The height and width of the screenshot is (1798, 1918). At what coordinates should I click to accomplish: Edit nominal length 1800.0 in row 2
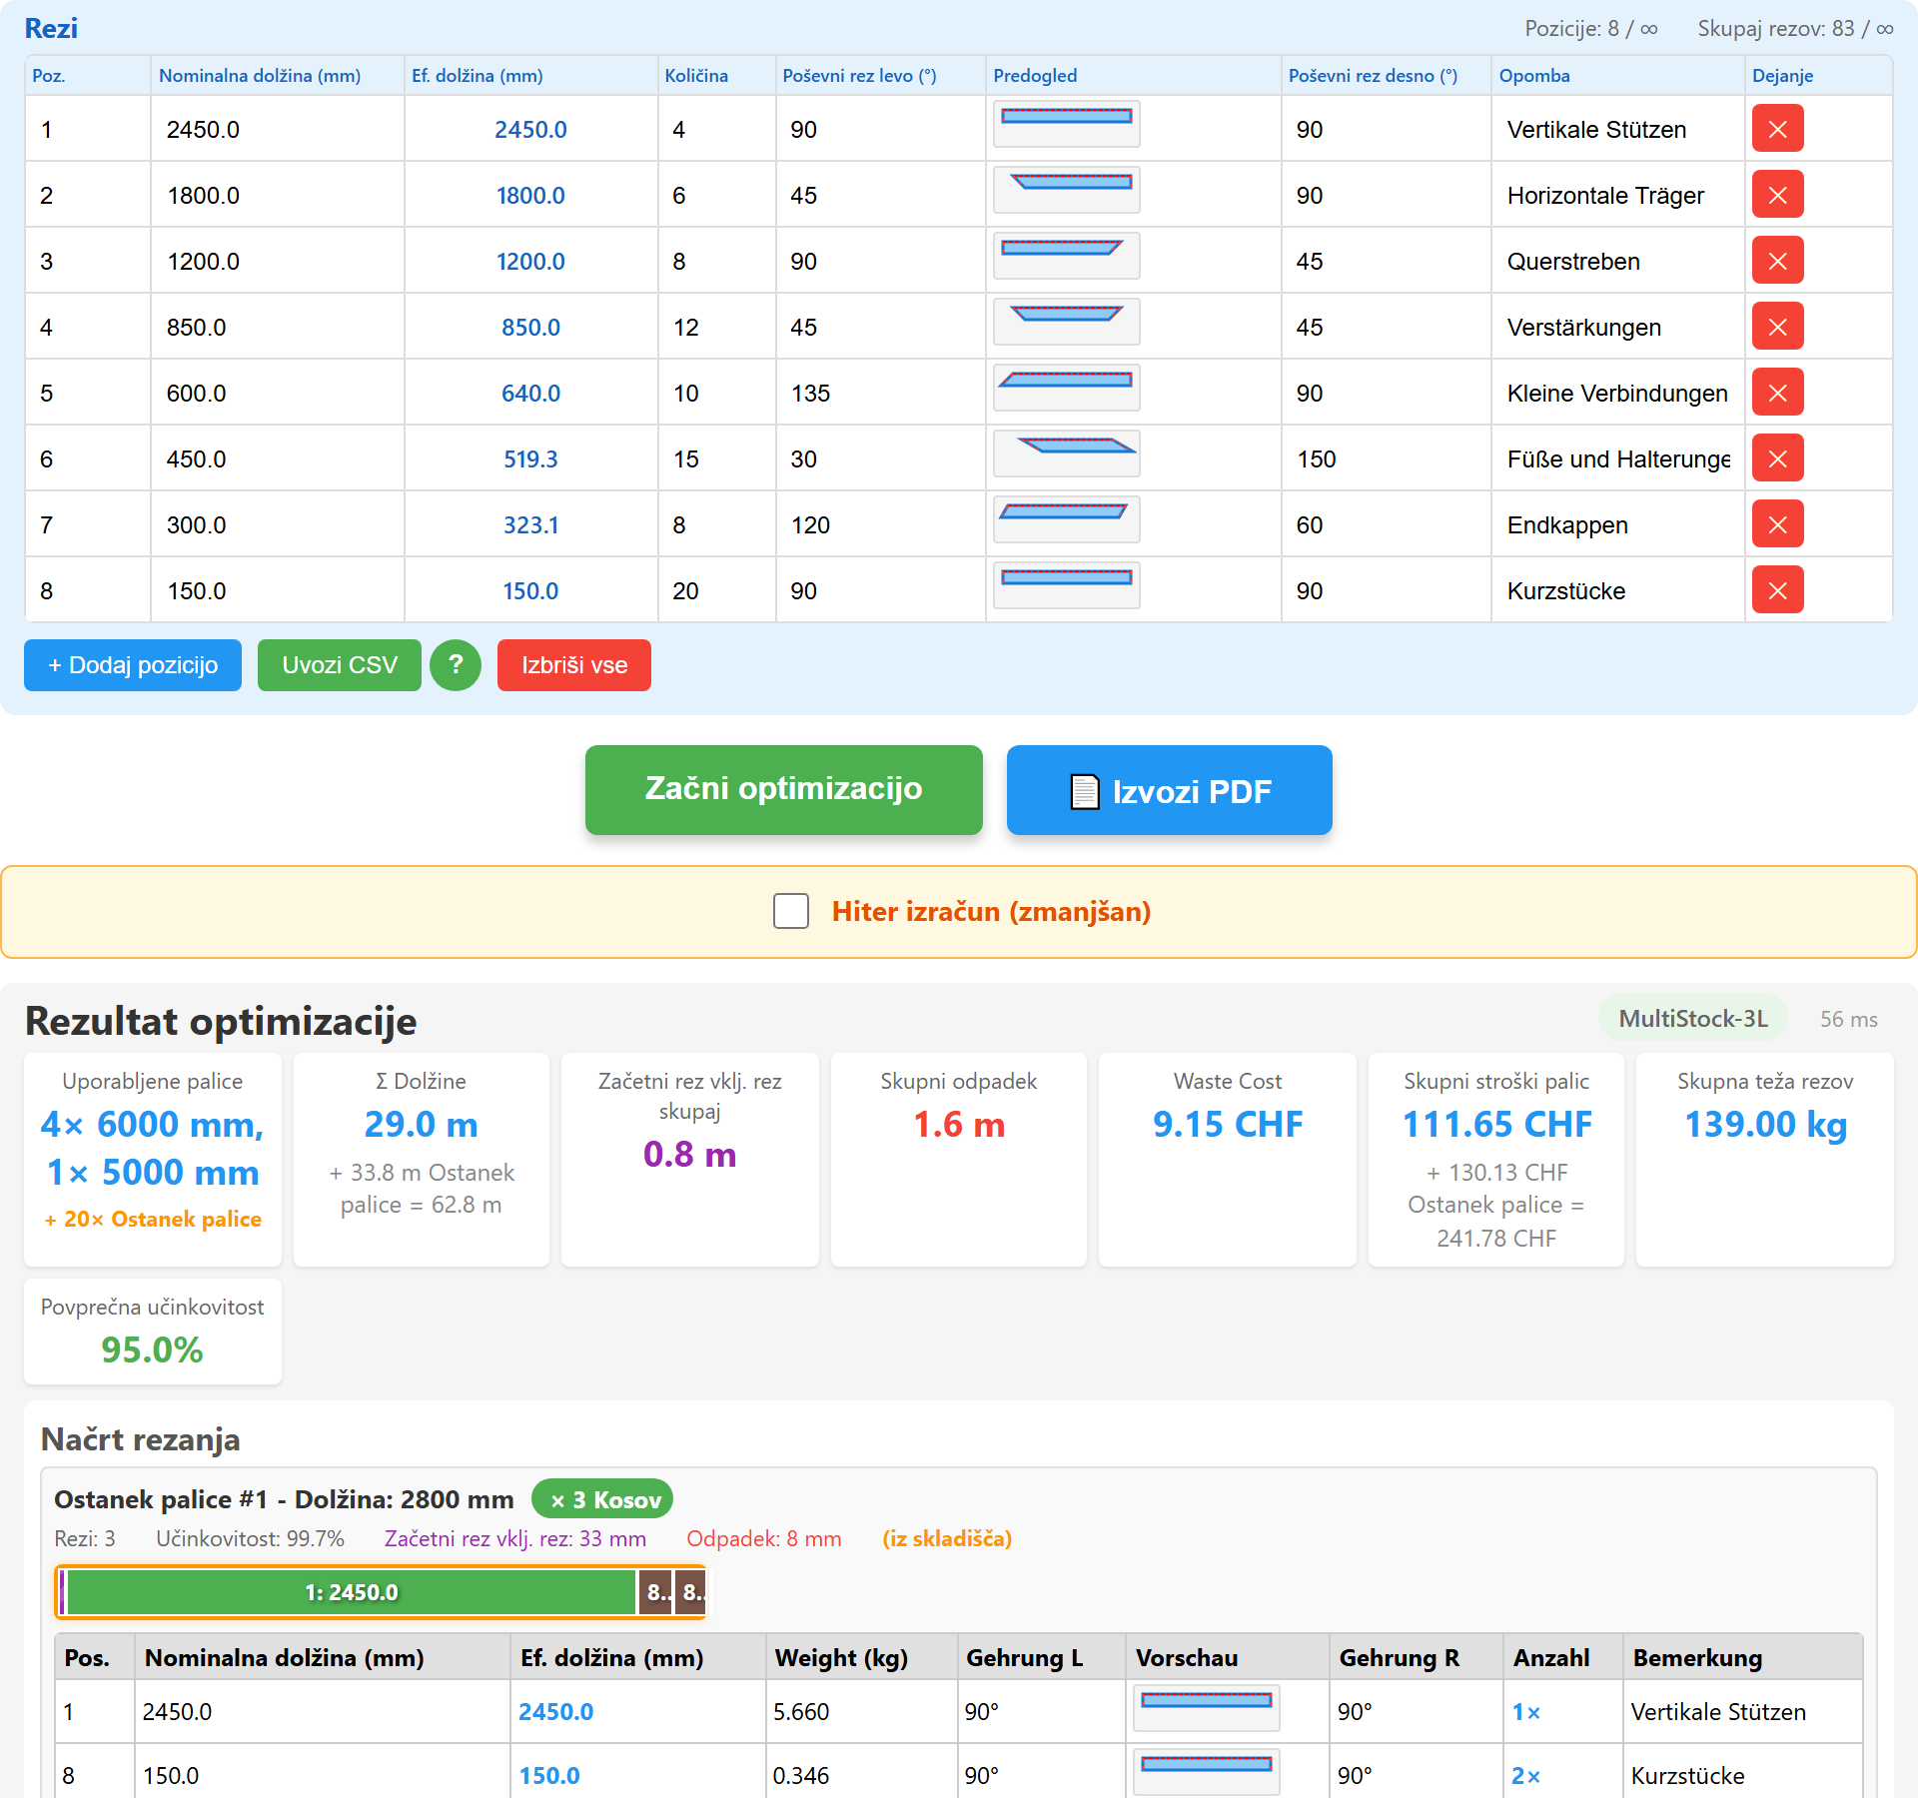pyautogui.click(x=278, y=196)
